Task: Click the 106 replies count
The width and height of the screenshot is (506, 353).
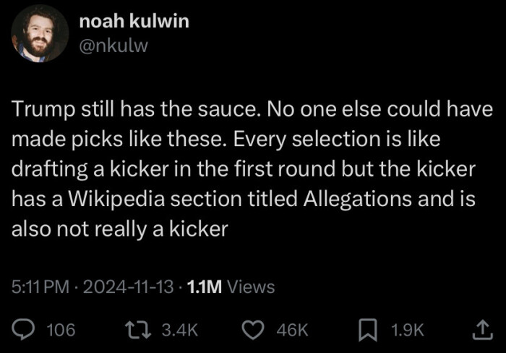Action: [x=61, y=330]
